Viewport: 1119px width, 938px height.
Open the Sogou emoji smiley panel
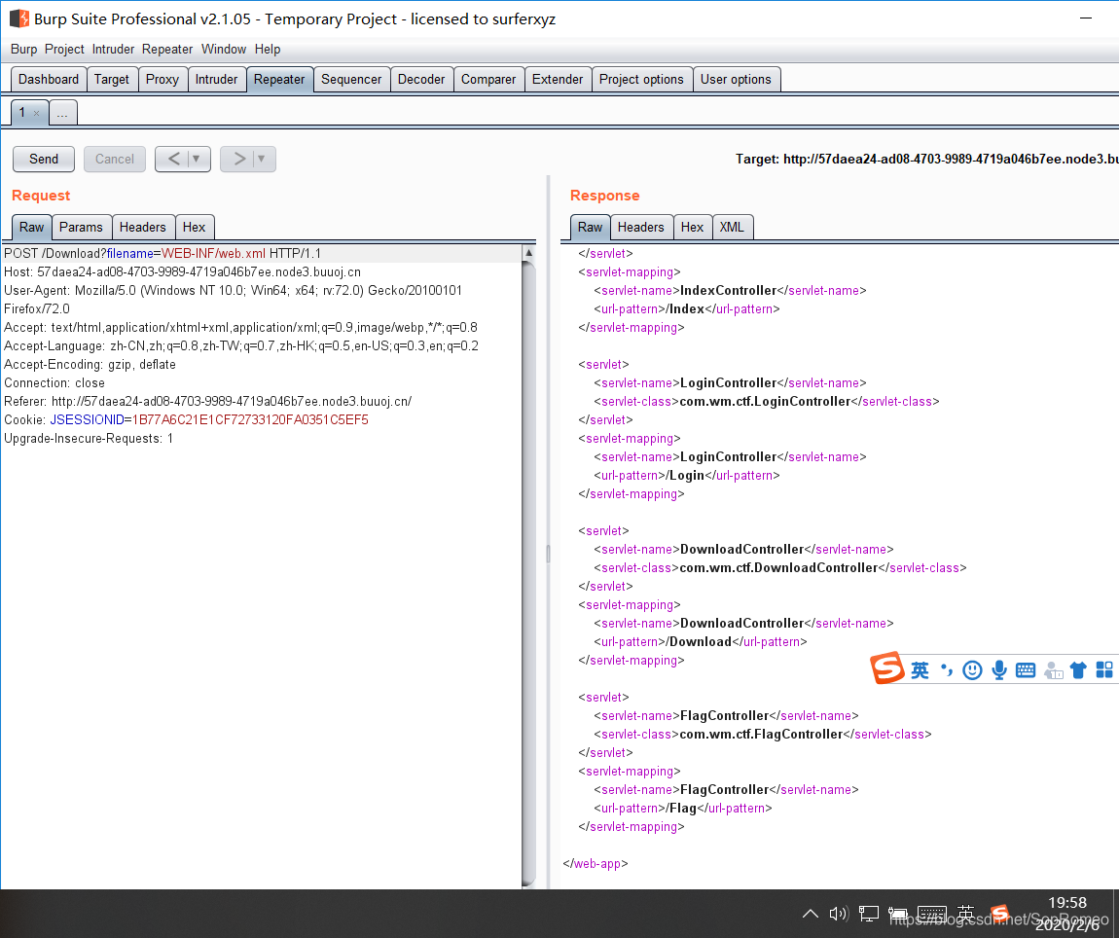(972, 669)
